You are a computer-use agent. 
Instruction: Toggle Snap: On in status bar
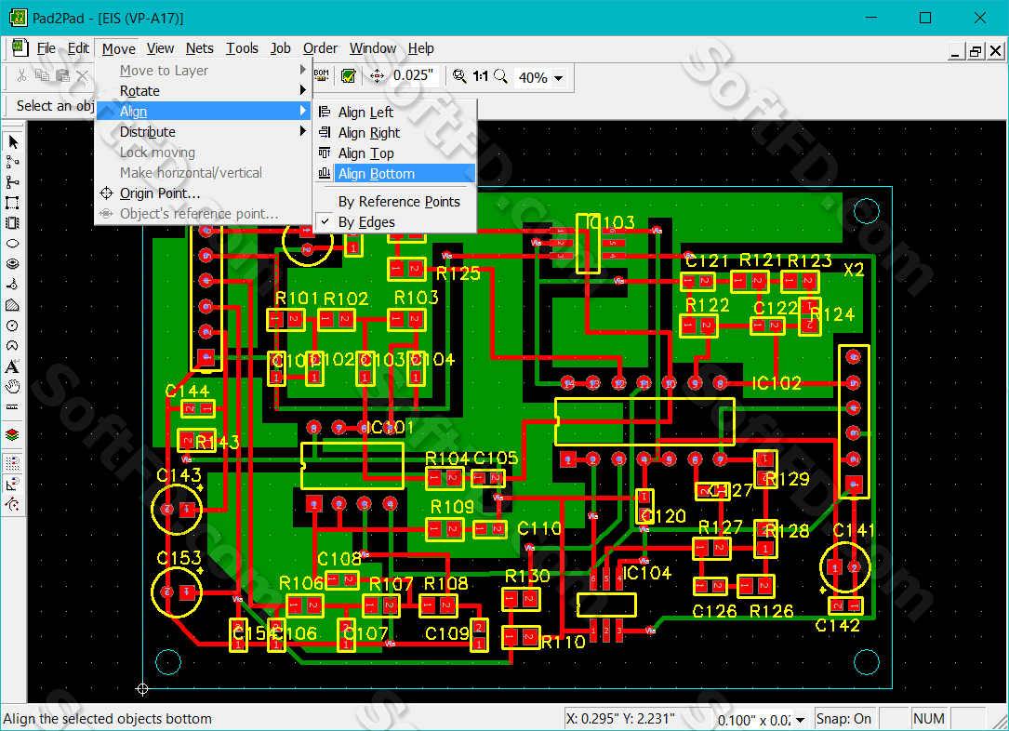(843, 719)
